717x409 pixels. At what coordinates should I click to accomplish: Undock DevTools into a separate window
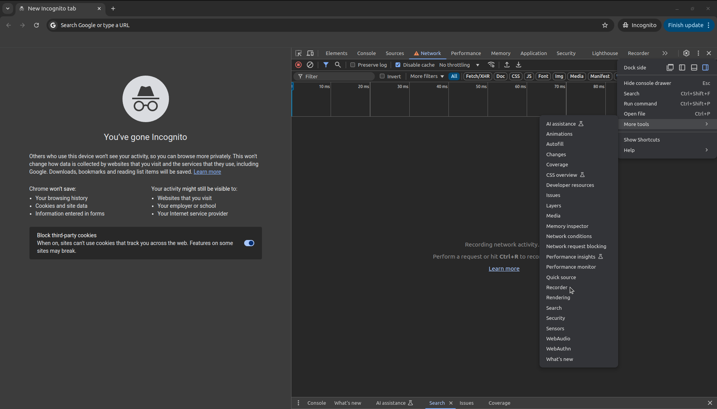pyautogui.click(x=670, y=67)
